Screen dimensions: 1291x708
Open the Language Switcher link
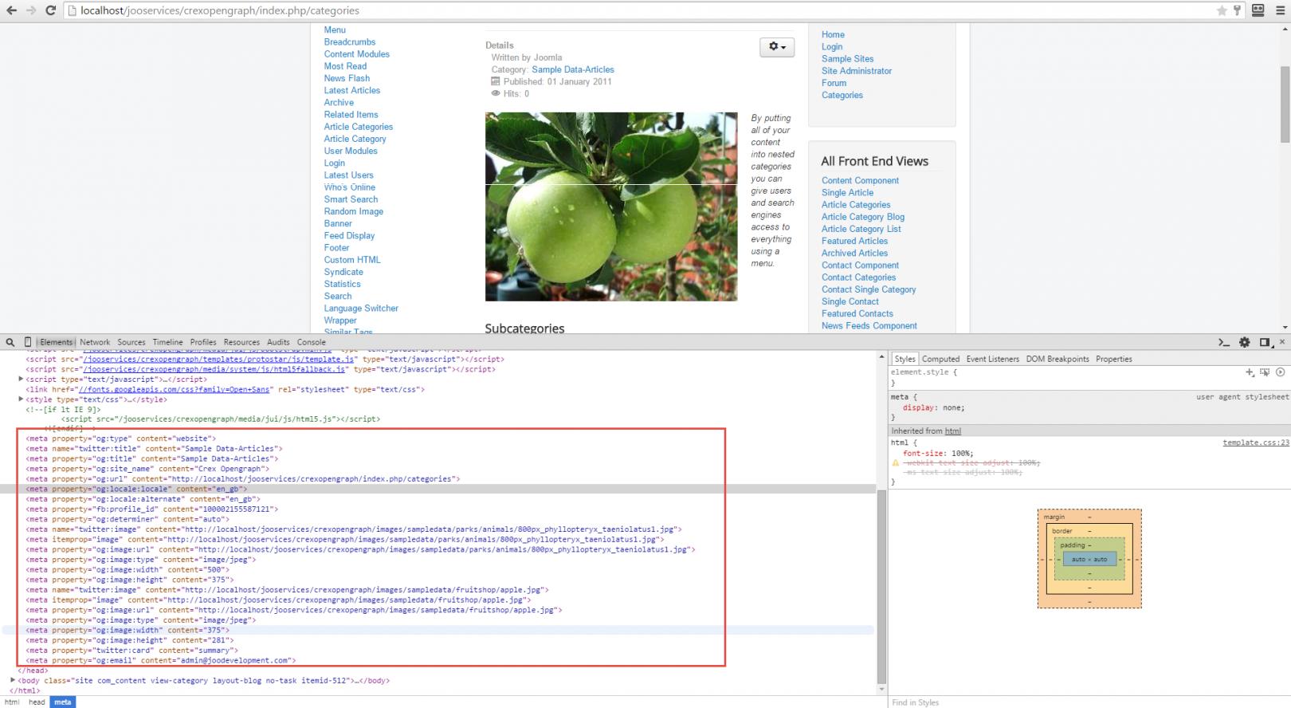361,309
